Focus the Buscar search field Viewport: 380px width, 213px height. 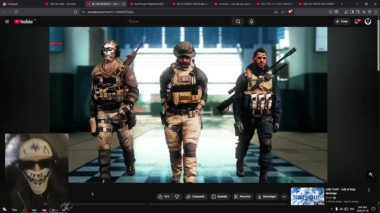179,21
